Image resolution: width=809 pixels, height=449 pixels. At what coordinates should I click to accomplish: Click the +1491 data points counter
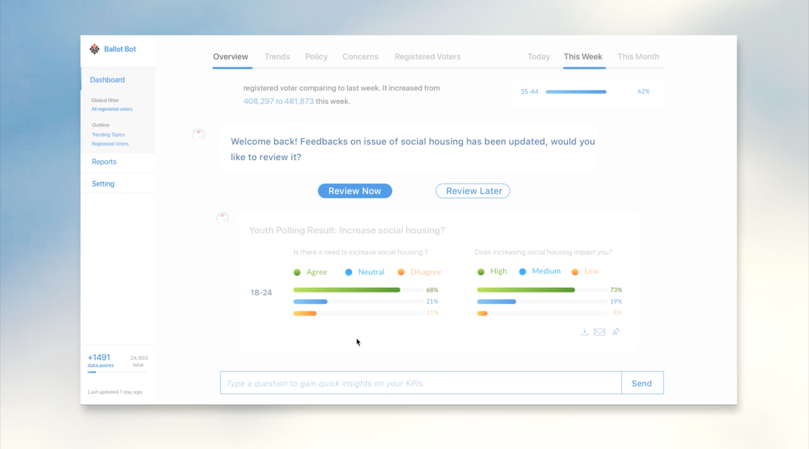tap(100, 361)
